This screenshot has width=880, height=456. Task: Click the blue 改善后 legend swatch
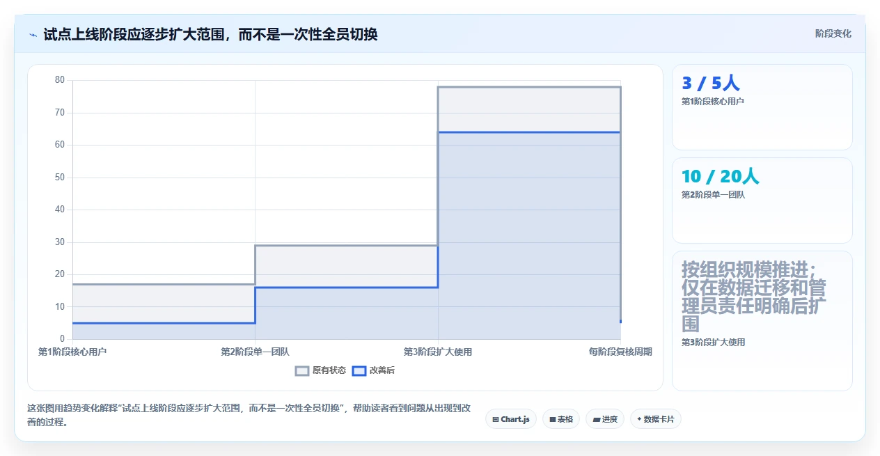[359, 370]
